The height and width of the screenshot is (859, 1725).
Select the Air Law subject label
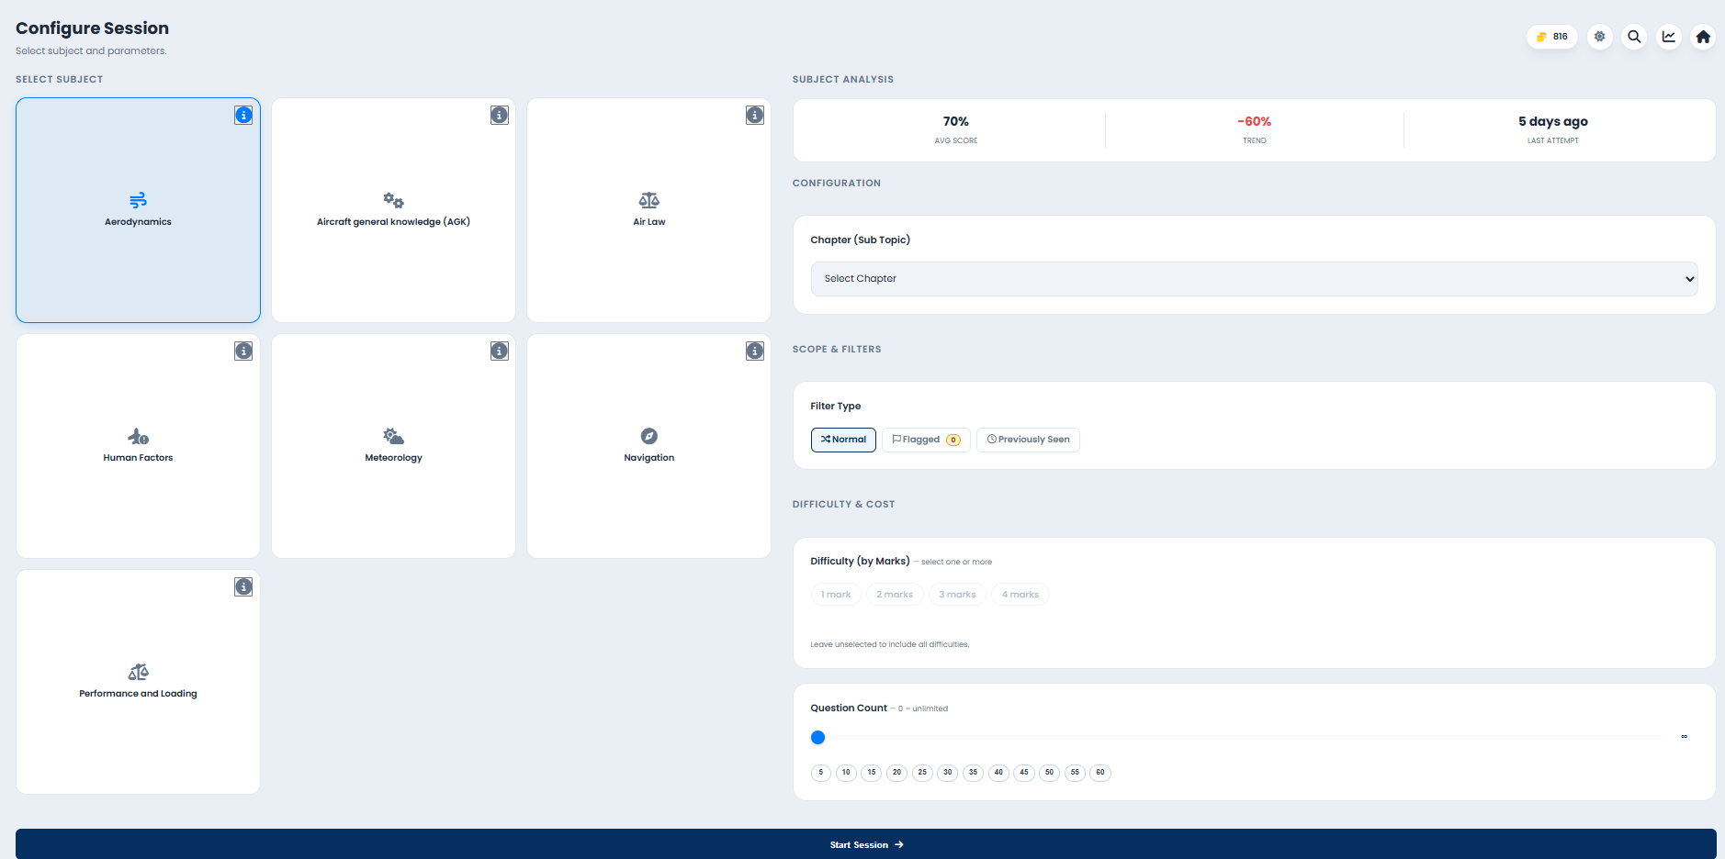(648, 222)
